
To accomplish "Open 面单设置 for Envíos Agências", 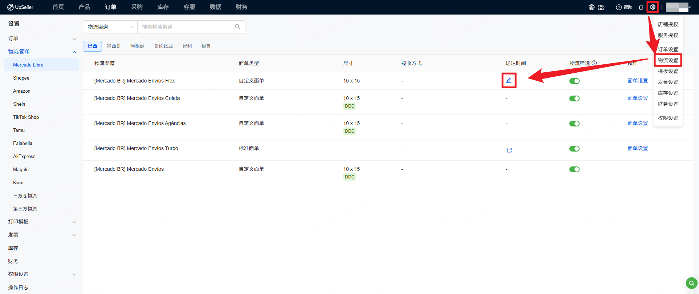I will point(638,123).
